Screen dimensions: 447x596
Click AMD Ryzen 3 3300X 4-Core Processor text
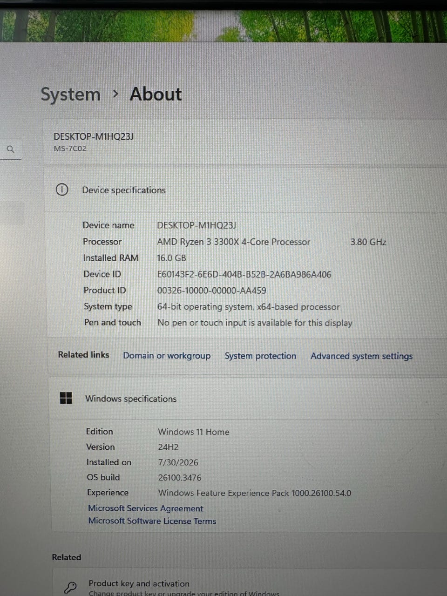[x=233, y=242]
